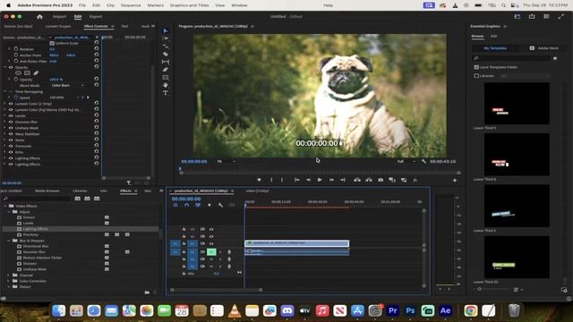Image resolution: width=573 pixels, height=322 pixels.
Task: Go to In point in Program monitor
Action: (x=297, y=180)
